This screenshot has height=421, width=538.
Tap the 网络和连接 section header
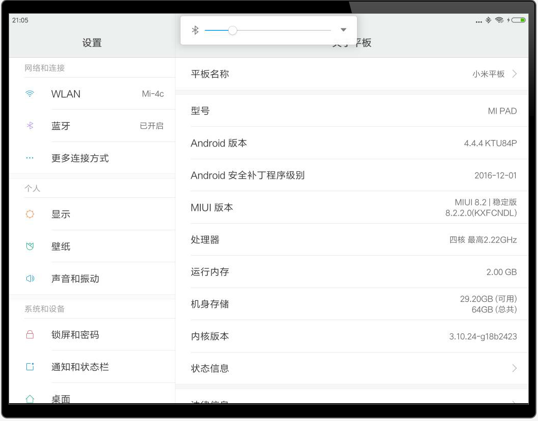pos(45,68)
